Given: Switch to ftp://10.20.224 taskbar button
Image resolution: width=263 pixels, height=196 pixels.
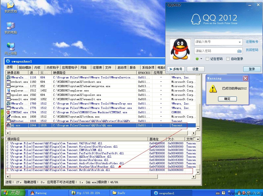Looking at the screenshot, I should (x=90, y=193).
